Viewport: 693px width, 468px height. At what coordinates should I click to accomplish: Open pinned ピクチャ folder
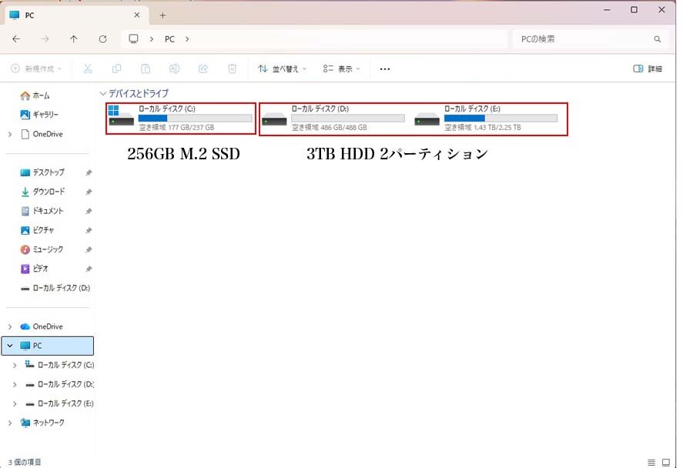(37, 230)
